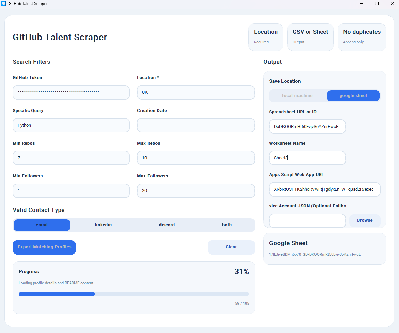Select the email contact type
This screenshot has width=399, height=333.
click(x=42, y=225)
